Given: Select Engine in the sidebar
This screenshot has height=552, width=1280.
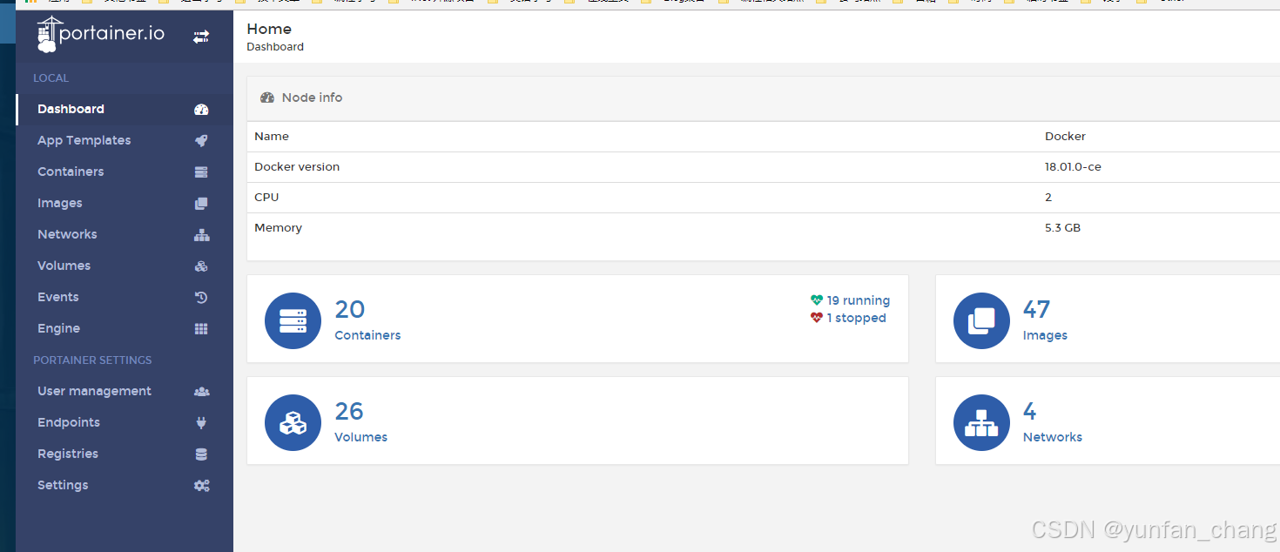Looking at the screenshot, I should [x=125, y=328].
